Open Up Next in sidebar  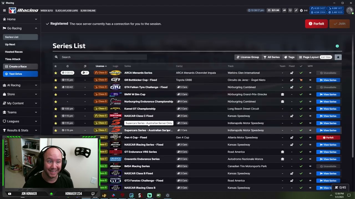click(x=10, y=44)
